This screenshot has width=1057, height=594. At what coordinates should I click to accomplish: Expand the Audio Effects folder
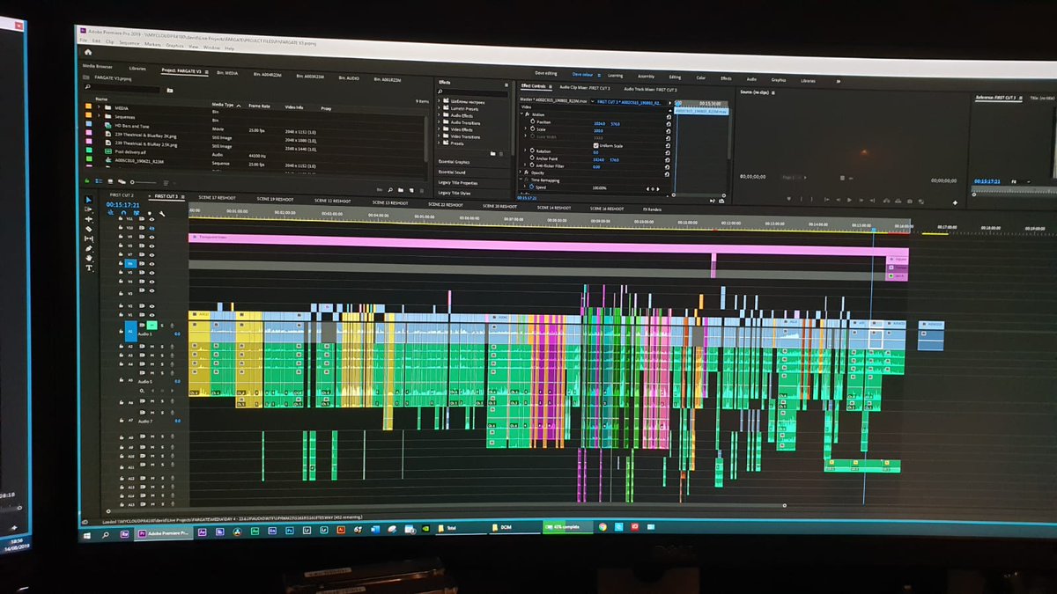(439, 115)
